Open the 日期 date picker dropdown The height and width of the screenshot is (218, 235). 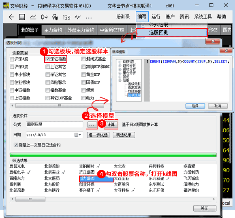point(78,135)
